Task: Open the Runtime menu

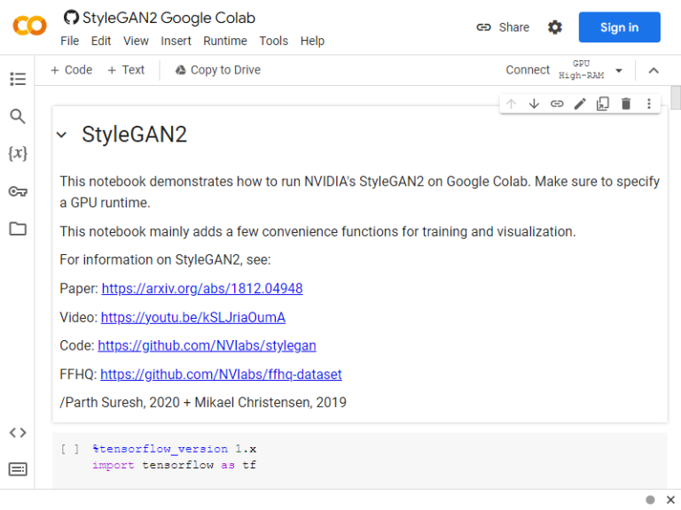Action: click(x=225, y=41)
